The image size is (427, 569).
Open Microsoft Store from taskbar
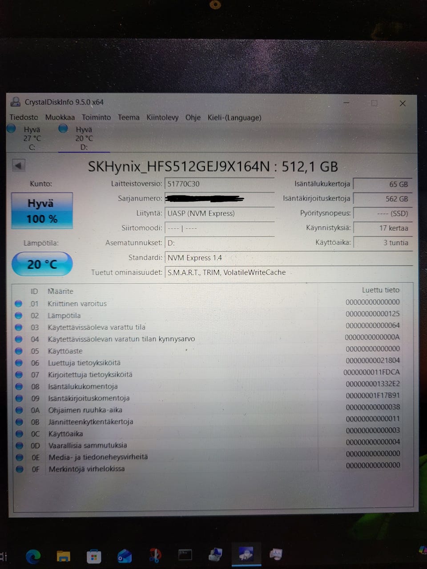point(93,556)
